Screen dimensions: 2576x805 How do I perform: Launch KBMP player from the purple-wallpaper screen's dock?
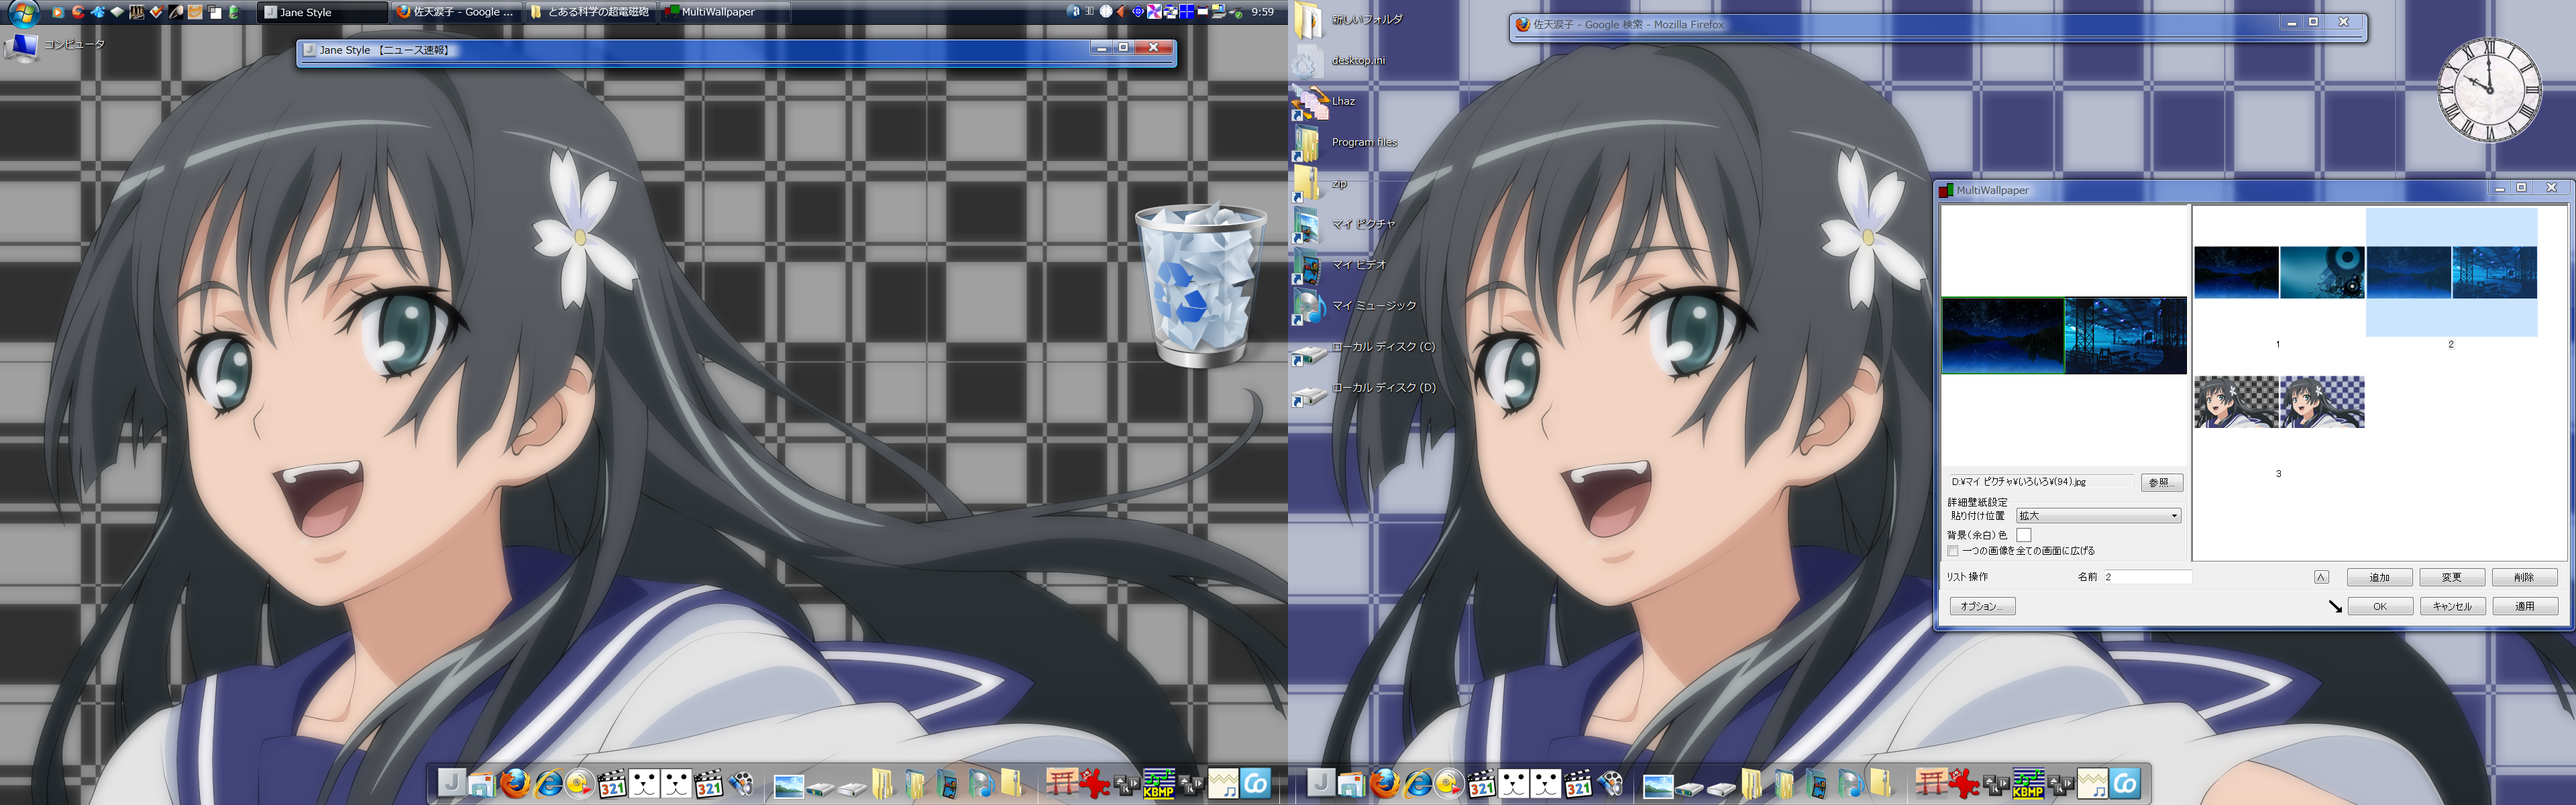(2028, 783)
